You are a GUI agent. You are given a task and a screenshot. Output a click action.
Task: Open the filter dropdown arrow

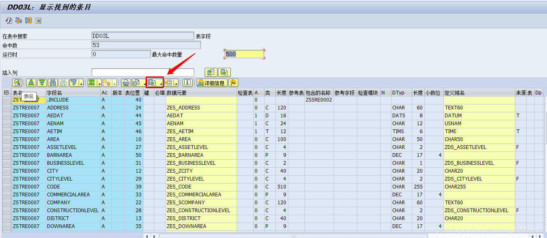(x=81, y=84)
